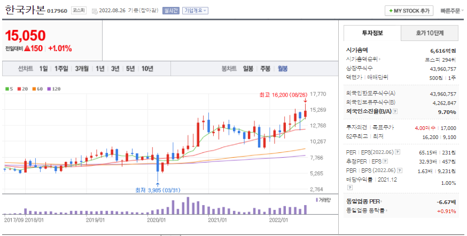Show the 주봉 candlestick chart

[x=265, y=69]
